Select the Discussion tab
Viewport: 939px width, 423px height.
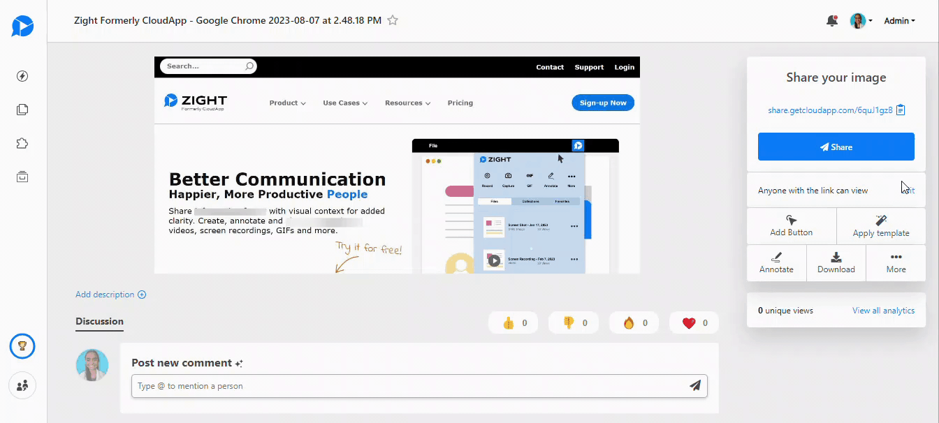99,322
